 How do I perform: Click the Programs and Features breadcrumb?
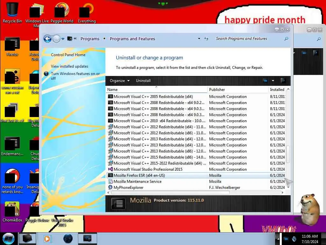(x=132, y=39)
